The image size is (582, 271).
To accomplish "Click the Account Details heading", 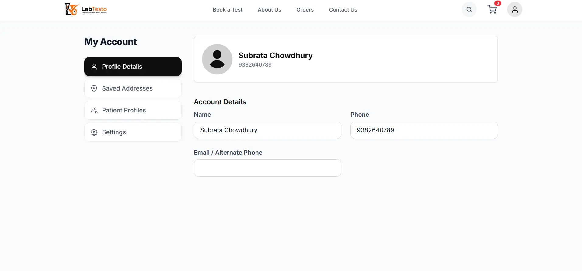I will coord(220,102).
